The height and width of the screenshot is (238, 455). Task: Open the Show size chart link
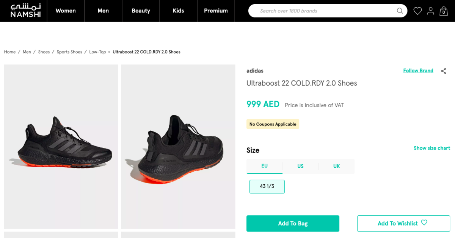tap(432, 148)
